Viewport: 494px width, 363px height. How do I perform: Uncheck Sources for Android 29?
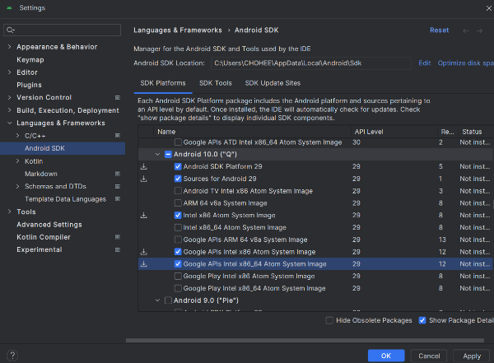pyautogui.click(x=178, y=179)
